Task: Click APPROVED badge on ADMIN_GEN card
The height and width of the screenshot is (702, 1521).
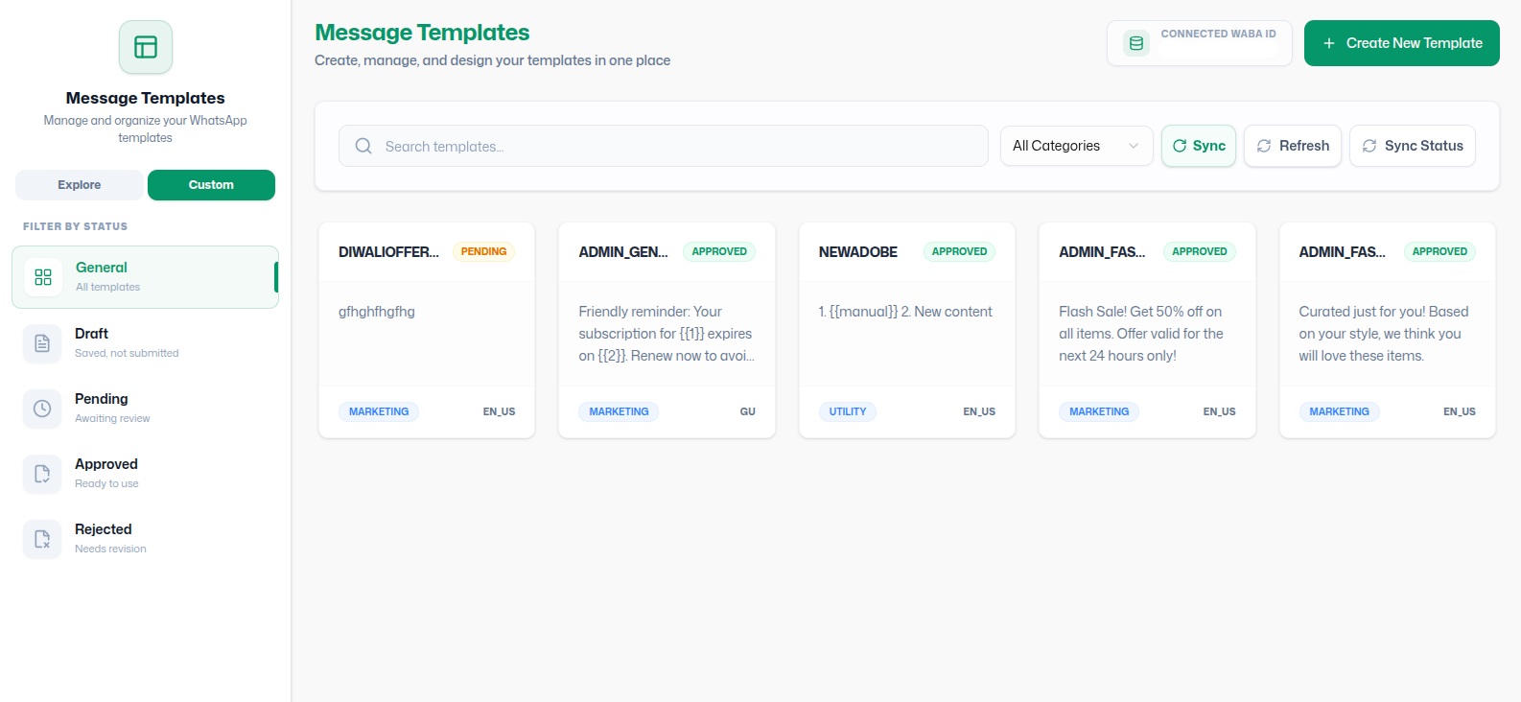Action: [x=719, y=251]
